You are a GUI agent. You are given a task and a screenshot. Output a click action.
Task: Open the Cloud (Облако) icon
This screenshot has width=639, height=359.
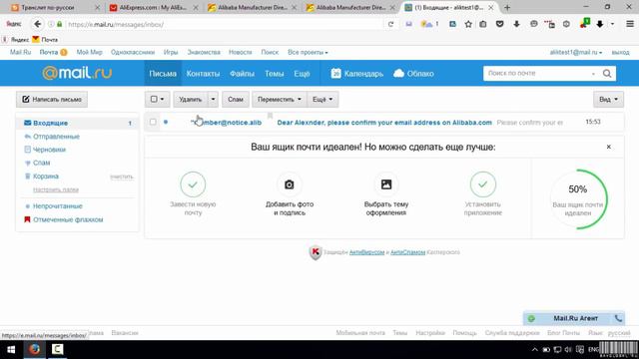399,73
